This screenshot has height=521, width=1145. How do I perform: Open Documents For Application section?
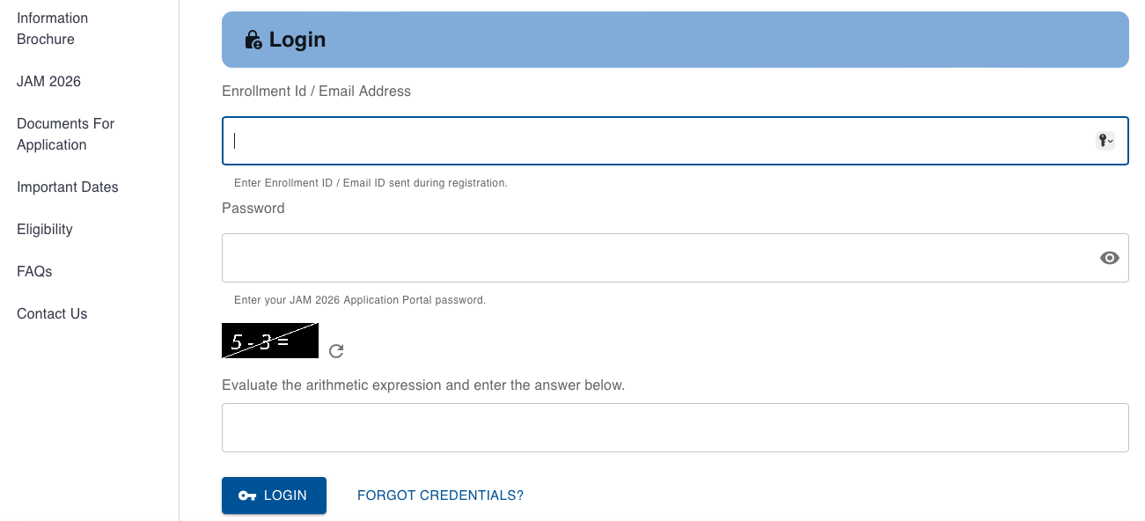point(65,134)
